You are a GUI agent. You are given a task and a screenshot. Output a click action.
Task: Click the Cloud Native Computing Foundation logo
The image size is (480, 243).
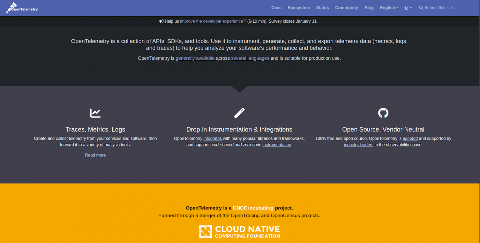tap(239, 232)
